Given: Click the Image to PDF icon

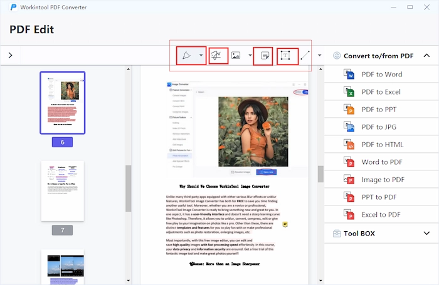Looking at the screenshot, I should pos(349,180).
